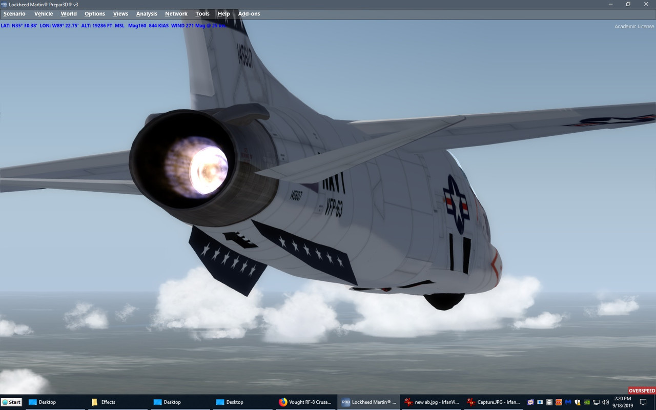The width and height of the screenshot is (656, 410).
Task: Switch to new ab.jpg IrfanView window
Action: (431, 402)
